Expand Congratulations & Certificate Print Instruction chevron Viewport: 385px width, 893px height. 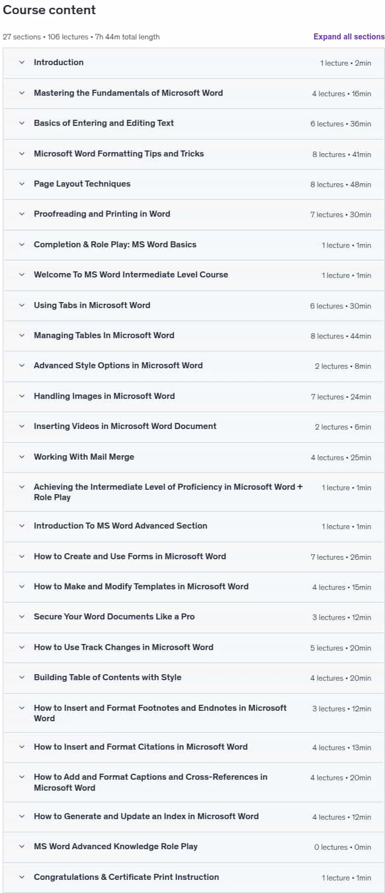pyautogui.click(x=22, y=877)
